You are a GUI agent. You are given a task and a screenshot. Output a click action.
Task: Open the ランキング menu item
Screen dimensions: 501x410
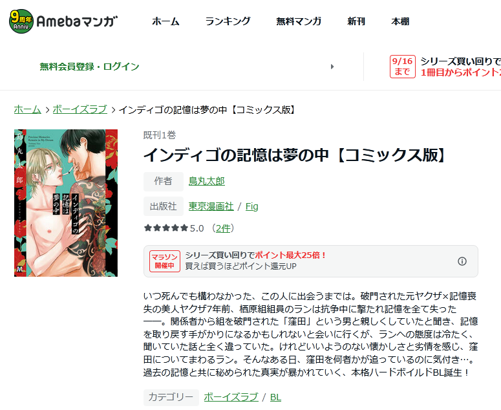click(x=228, y=21)
